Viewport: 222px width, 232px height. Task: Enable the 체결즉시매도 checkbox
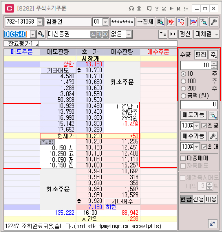182,178
